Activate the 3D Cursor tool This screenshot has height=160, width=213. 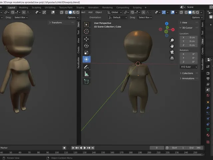[87, 31]
